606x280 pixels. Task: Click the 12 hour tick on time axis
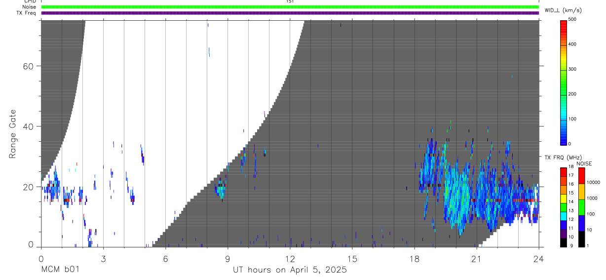(290, 258)
